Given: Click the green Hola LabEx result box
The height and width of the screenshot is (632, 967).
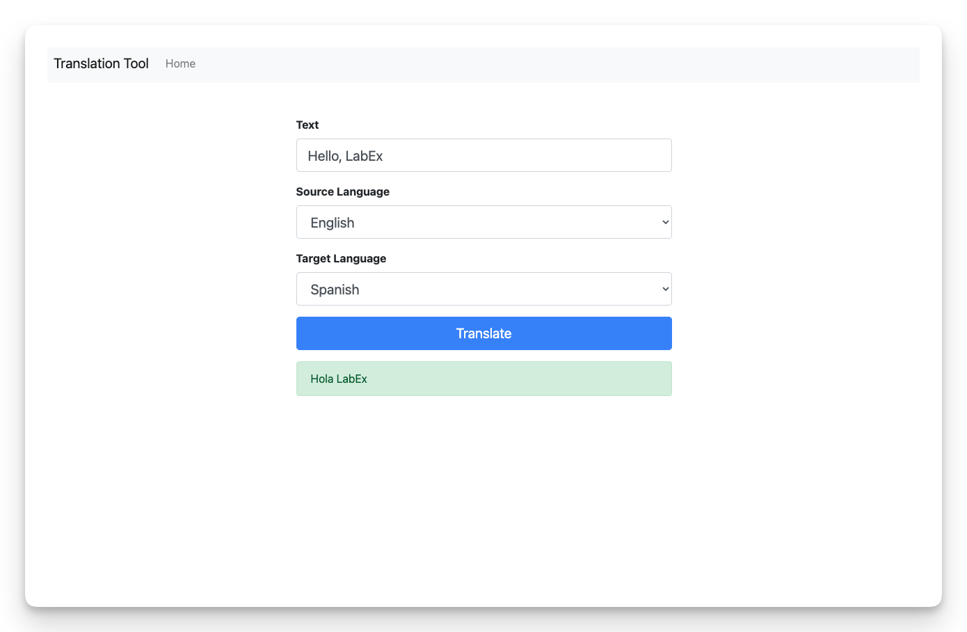Looking at the screenshot, I should click(x=522, y=379).
